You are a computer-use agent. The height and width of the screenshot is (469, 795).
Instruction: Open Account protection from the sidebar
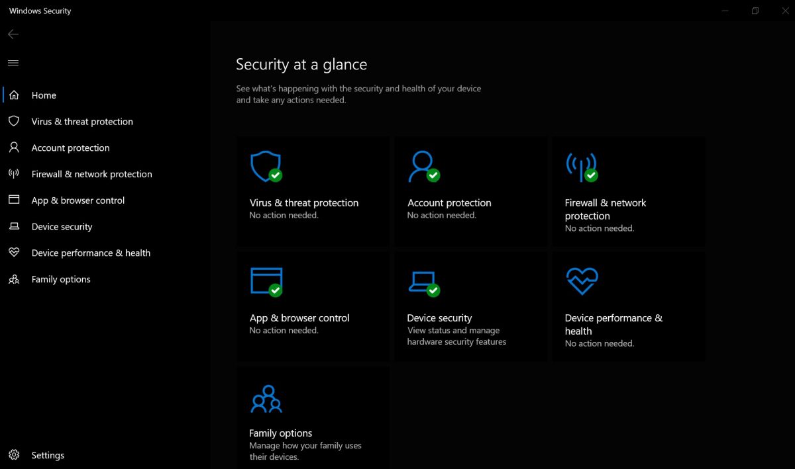70,148
